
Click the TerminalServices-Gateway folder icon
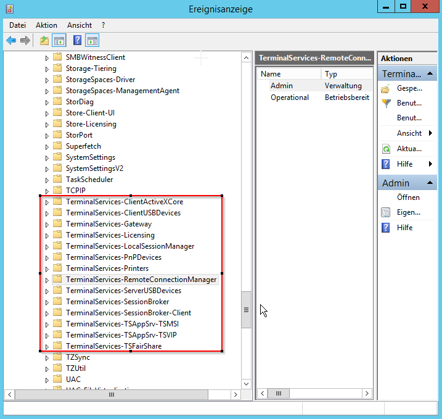pos(57,223)
